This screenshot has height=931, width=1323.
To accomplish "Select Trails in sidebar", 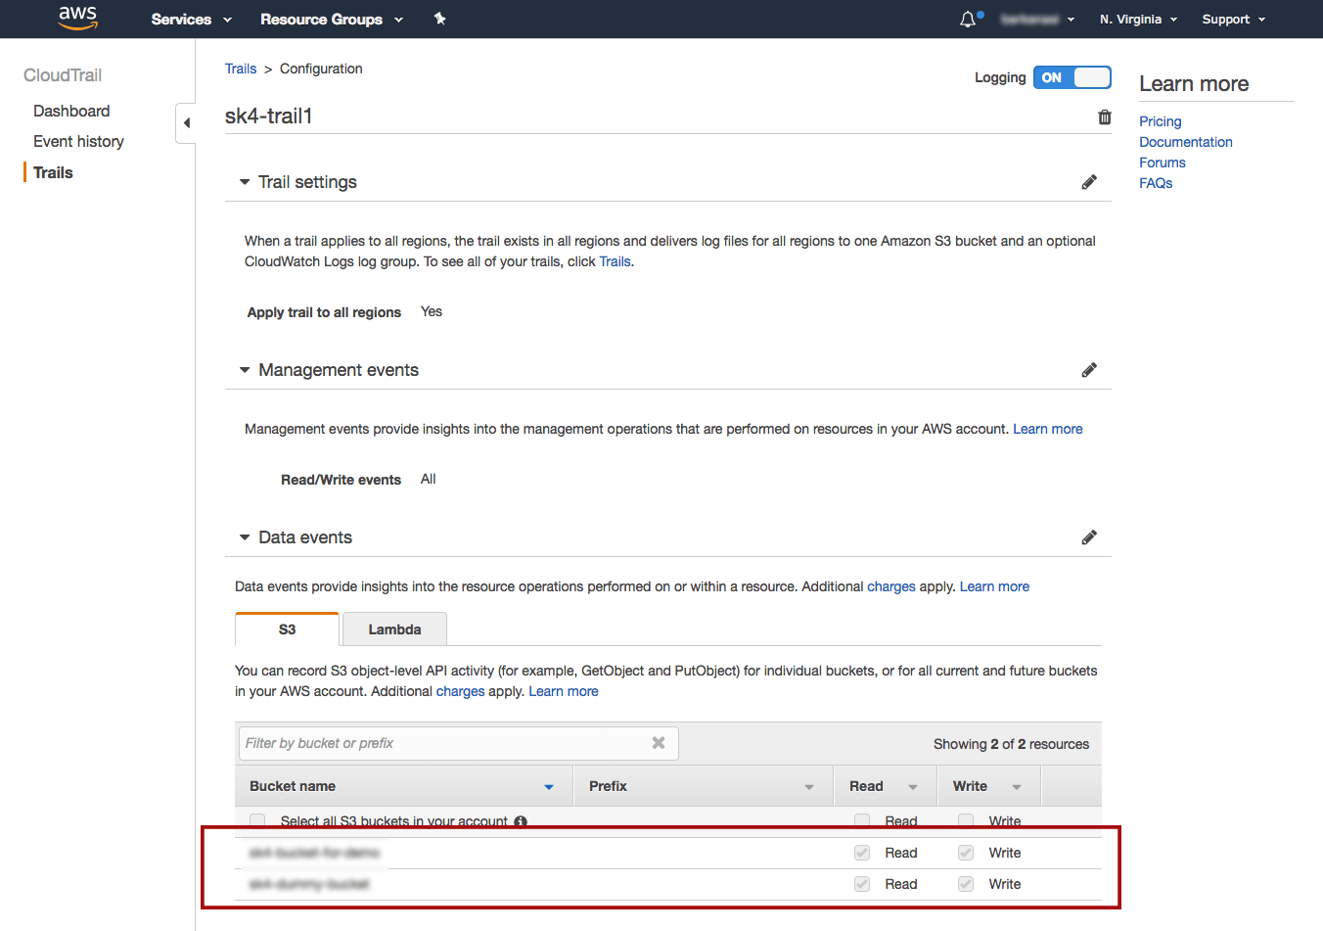I will click(53, 172).
